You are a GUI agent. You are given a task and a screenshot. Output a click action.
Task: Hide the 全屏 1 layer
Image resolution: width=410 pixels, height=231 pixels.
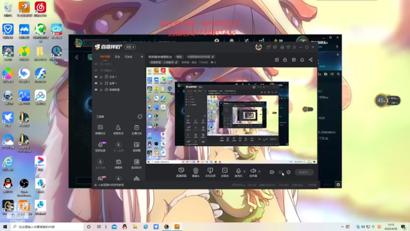tap(96, 83)
